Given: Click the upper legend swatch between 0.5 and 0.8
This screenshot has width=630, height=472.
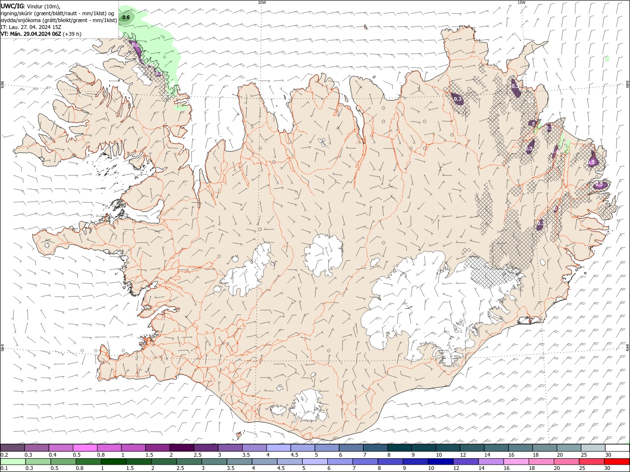Looking at the screenshot, I should pyautogui.click(x=85, y=448).
